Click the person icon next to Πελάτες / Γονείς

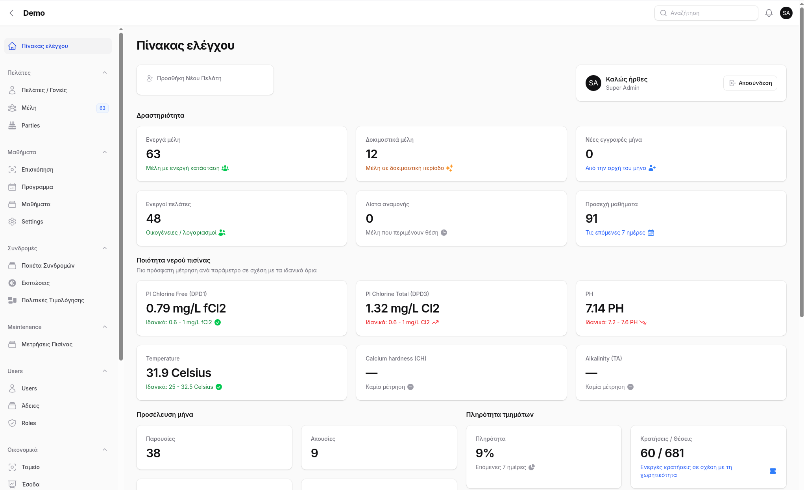(12, 90)
